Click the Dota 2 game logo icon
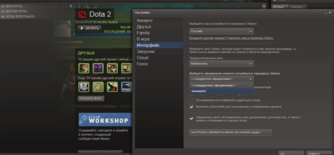Viewport: 334px width, 155px height. click(82, 14)
